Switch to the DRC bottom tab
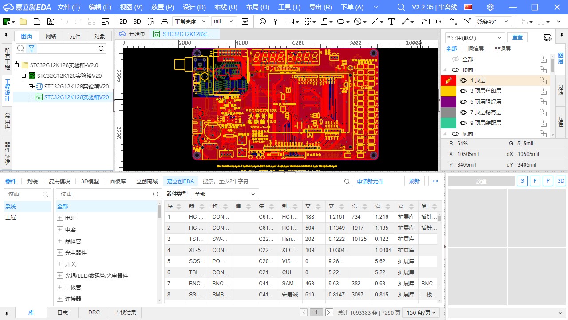568x320 pixels. [94, 312]
